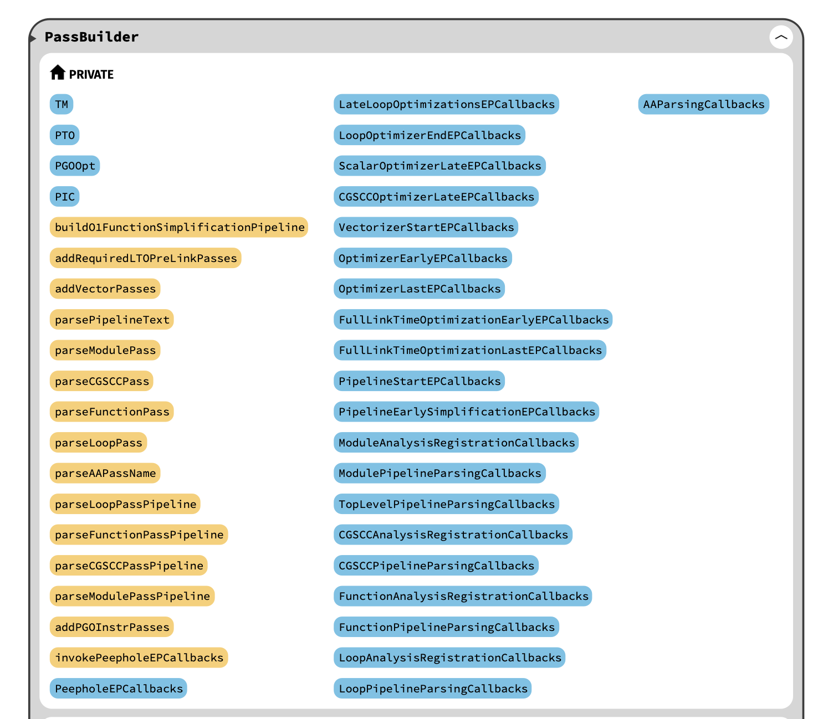Viewport: 828px width, 719px height.
Task: Open buildO1FunctionSimplificationPipeline method
Action: coord(179,227)
